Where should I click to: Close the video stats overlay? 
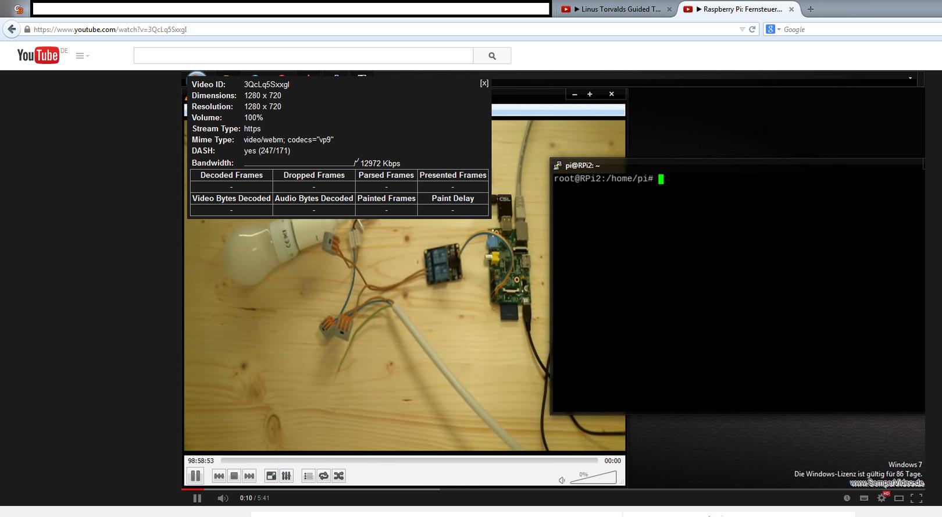click(x=484, y=83)
